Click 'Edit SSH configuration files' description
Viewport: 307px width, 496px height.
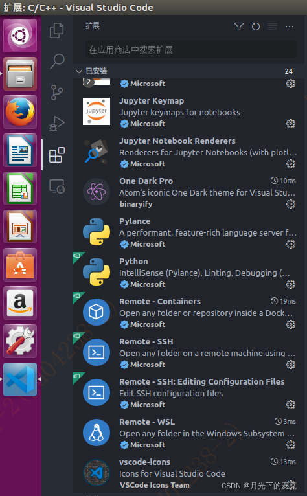click(171, 394)
